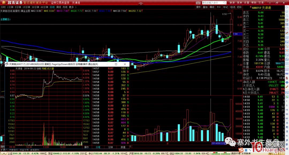Switch to the 15分钟 period
The image size is (289, 155).
[26, 7]
